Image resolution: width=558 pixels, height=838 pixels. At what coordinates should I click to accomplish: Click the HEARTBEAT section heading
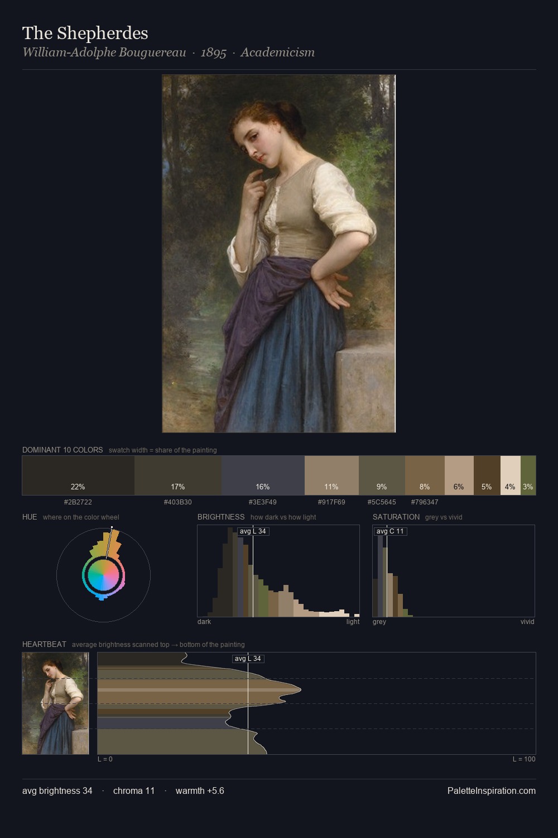point(44,644)
